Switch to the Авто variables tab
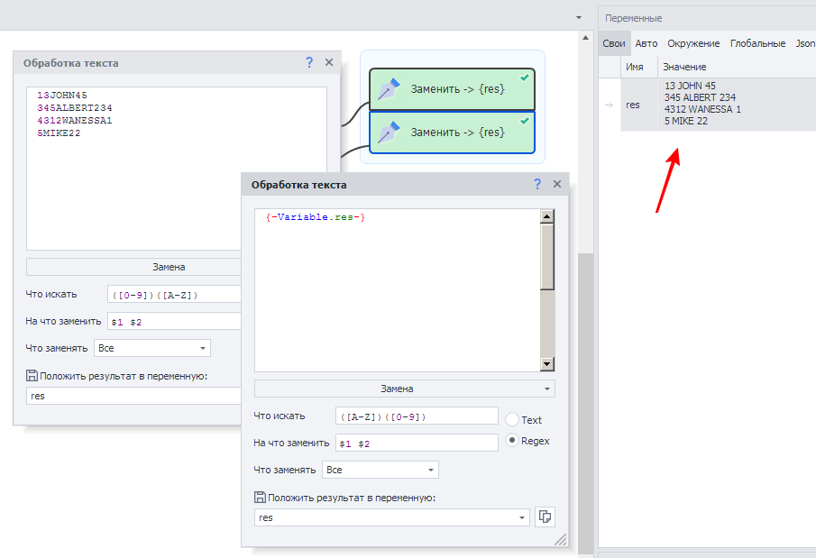Image resolution: width=816 pixels, height=558 pixels. click(x=646, y=43)
